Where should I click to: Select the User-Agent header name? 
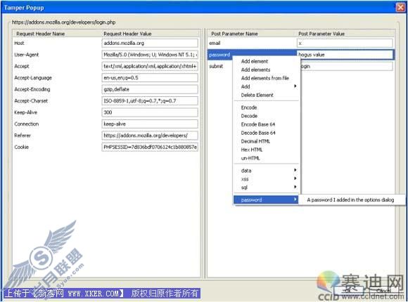[27, 55]
